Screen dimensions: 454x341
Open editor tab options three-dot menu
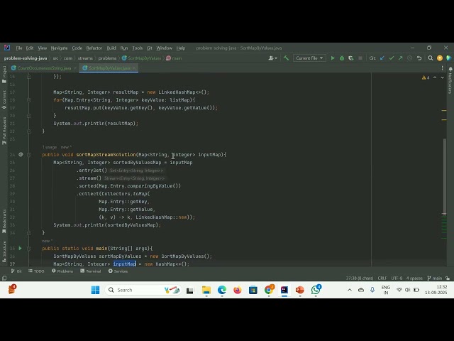[442, 68]
